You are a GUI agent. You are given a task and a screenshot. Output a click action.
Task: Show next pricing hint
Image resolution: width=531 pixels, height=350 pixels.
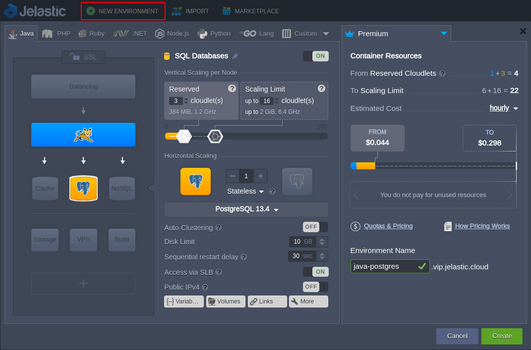510,195
